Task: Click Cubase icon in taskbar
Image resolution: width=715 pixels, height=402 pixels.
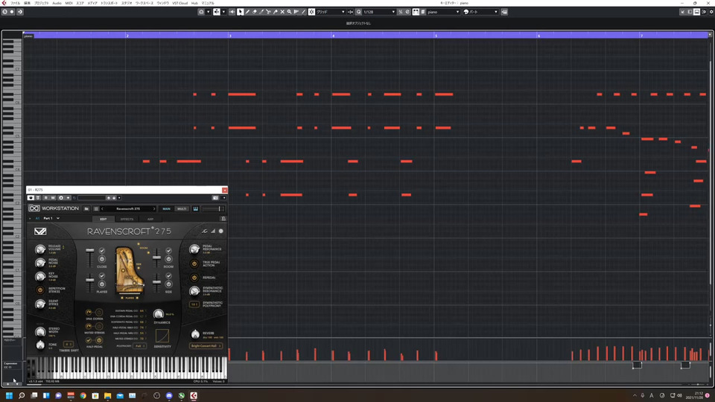Action: tap(194, 395)
